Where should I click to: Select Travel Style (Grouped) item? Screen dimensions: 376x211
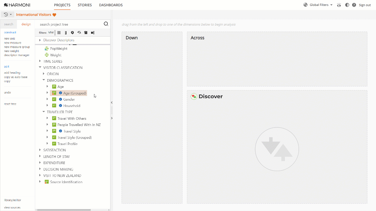[75, 138]
